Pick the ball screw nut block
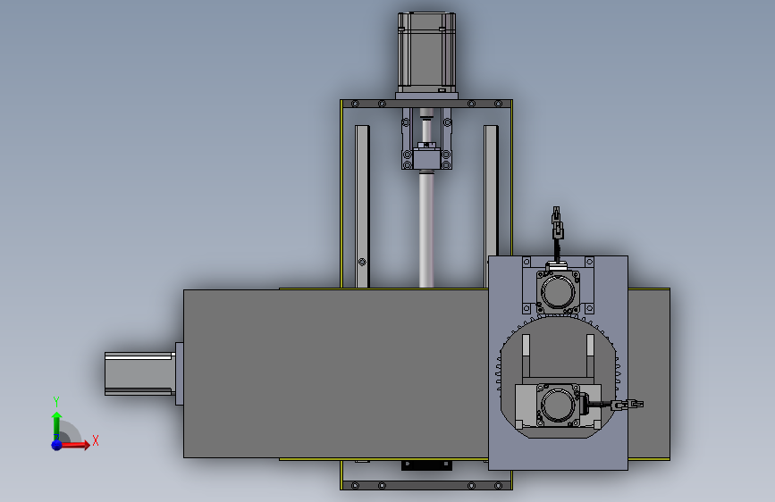The image size is (775, 502). [426, 159]
